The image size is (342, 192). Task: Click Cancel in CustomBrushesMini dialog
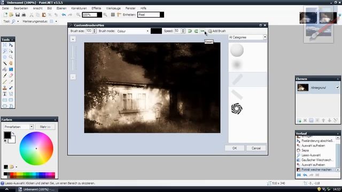[x=256, y=148]
